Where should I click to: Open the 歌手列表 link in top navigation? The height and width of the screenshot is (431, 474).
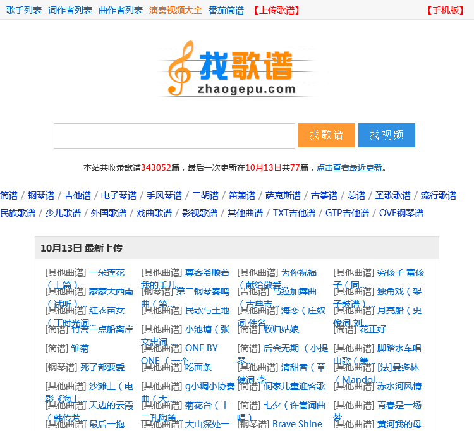(24, 10)
